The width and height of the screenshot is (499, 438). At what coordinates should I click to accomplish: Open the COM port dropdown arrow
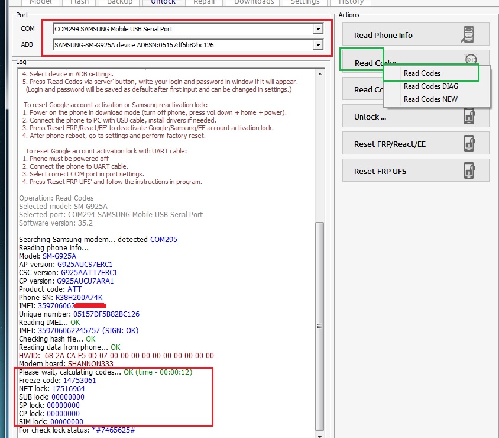pos(318,29)
